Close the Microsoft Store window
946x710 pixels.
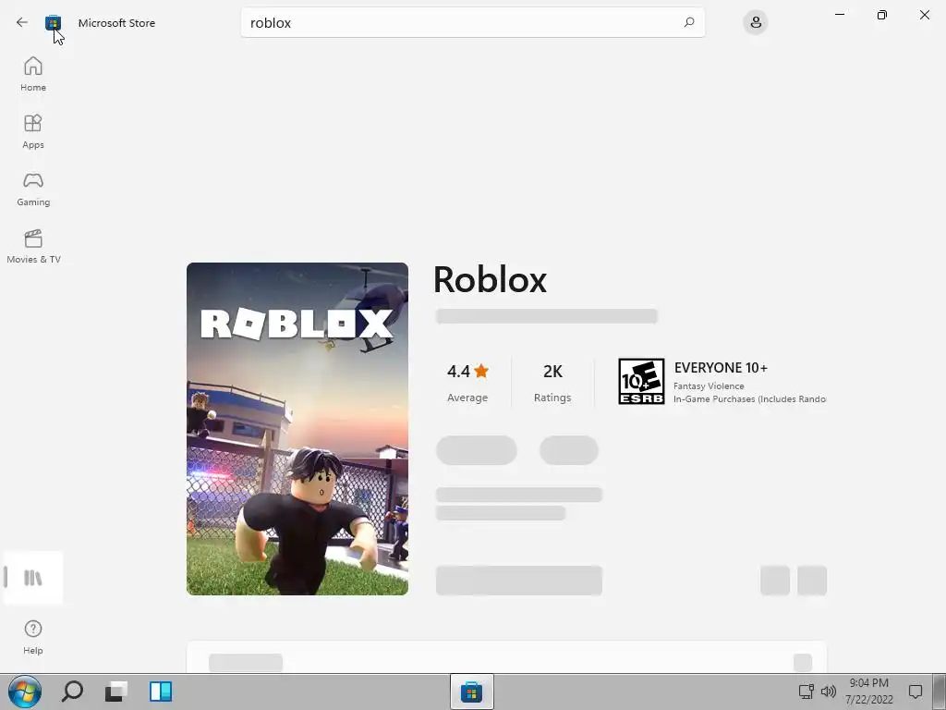[x=924, y=15]
